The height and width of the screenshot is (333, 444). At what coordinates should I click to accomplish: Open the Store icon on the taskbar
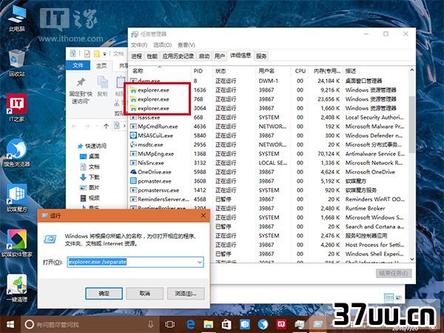click(226, 324)
